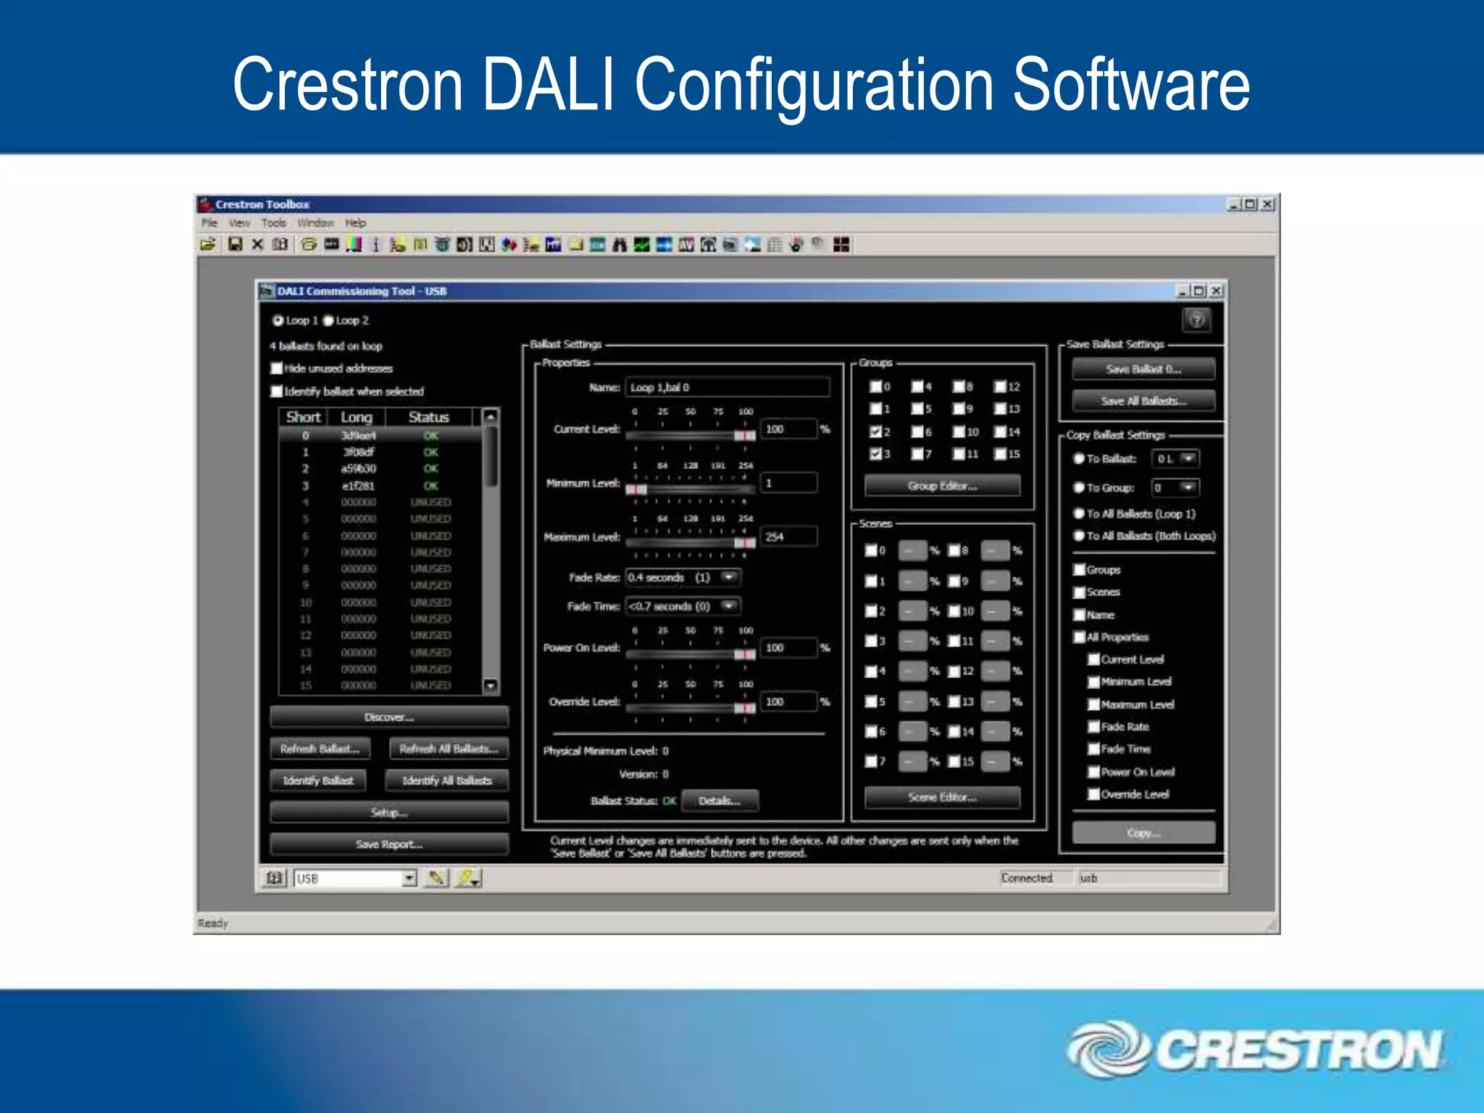Uncheck group 2 checkbox
The width and height of the screenshot is (1484, 1113).
[x=875, y=432]
